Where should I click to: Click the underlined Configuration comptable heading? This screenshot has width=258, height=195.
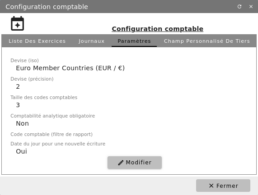(x=157, y=29)
